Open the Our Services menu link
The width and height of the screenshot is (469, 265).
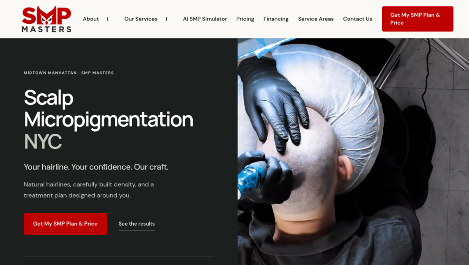[x=141, y=19]
